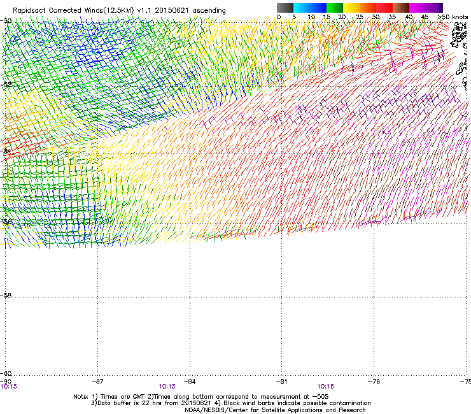
Task: Select the cyan 5-10 knots color swatch
Action: 302,8
